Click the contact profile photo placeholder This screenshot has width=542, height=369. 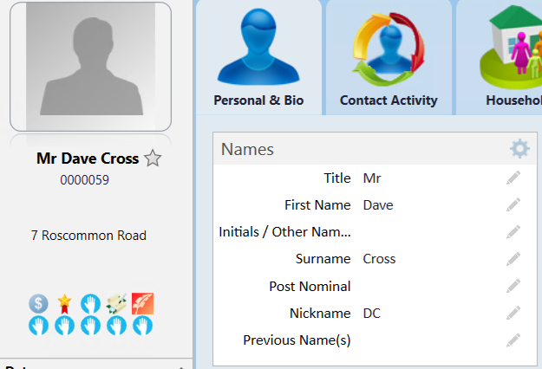tap(90, 67)
